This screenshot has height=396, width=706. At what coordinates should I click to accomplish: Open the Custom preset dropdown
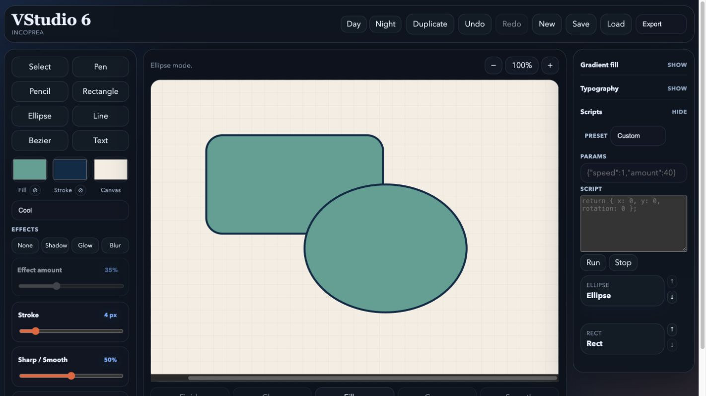638,136
